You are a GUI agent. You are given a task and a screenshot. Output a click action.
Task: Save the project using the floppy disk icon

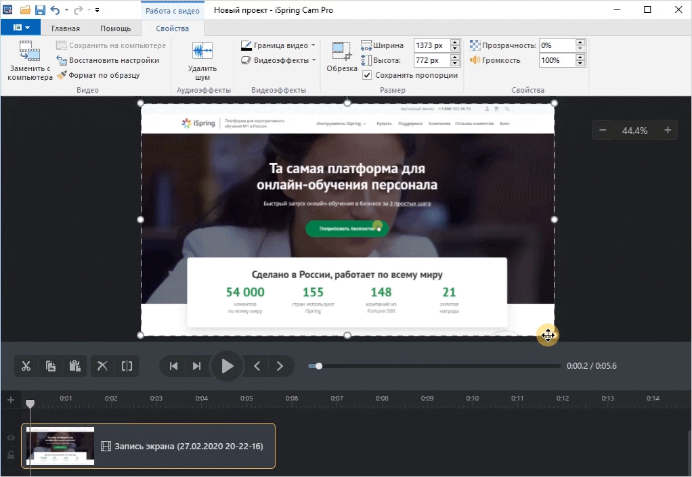pos(40,9)
